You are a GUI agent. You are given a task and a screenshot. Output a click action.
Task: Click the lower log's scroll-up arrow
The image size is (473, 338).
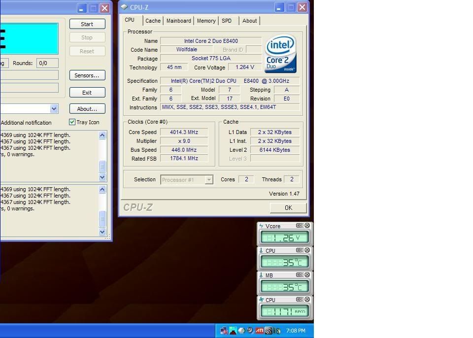tap(102, 190)
